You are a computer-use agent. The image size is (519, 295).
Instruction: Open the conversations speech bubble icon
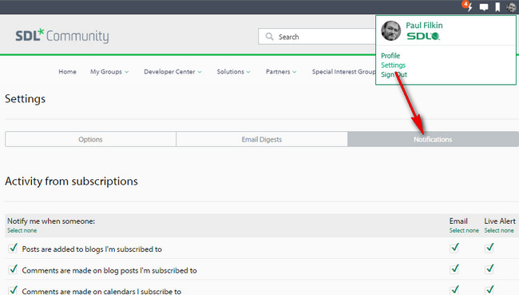coord(484,7)
